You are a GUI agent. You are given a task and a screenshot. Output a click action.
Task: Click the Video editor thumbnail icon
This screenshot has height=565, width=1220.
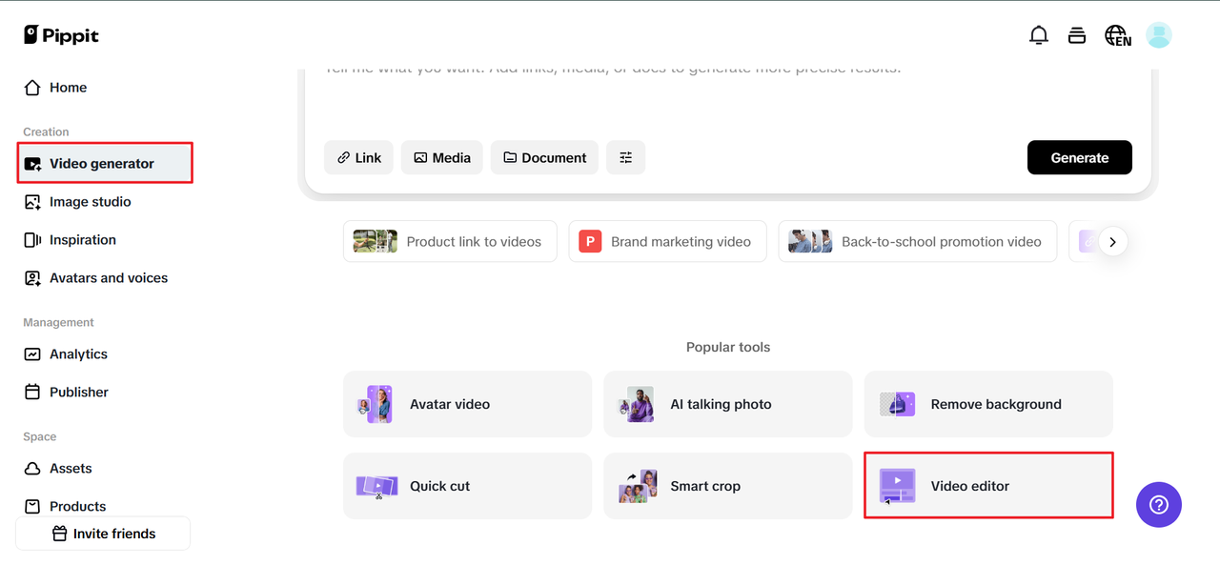[x=897, y=486]
